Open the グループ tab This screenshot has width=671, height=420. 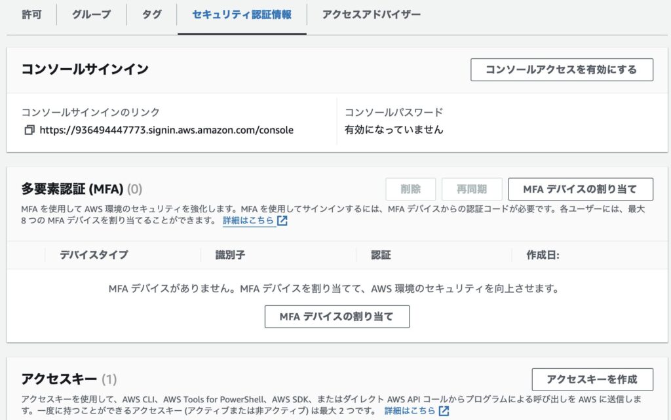[x=91, y=14]
